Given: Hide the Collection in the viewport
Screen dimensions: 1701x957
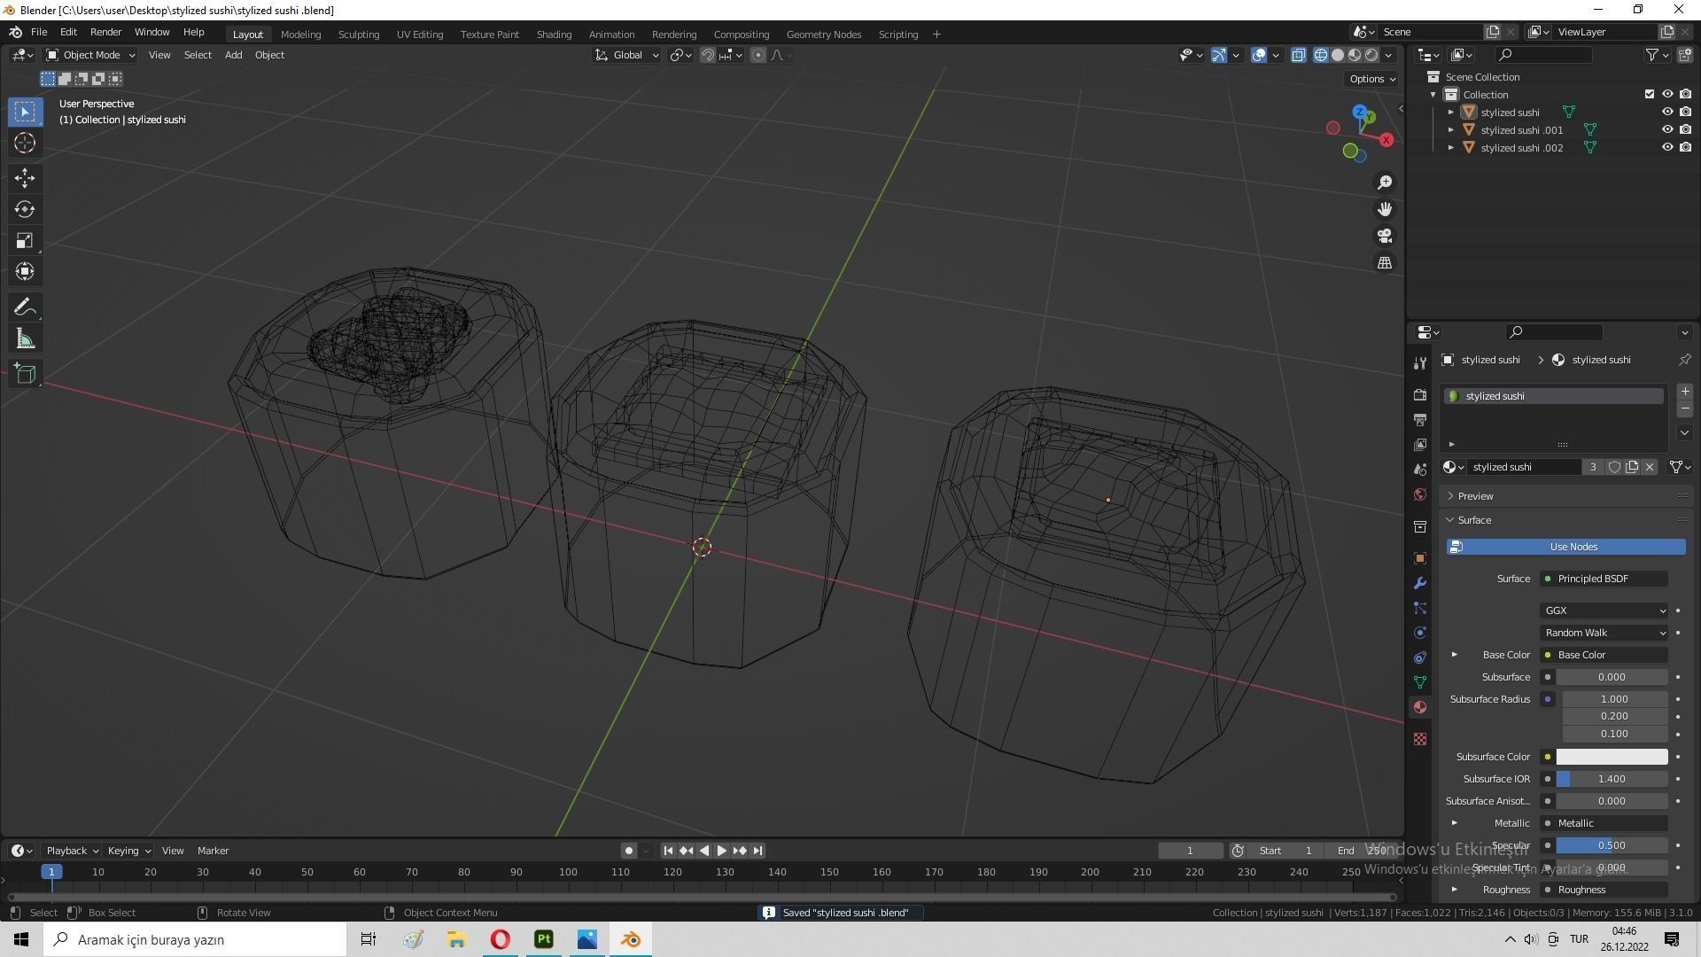Looking at the screenshot, I should 1666,95.
